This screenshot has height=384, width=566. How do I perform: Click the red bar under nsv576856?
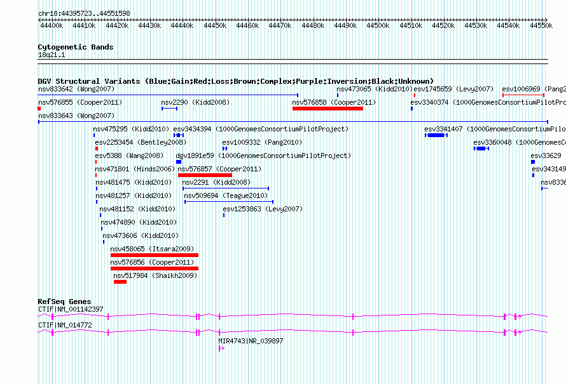155,268
